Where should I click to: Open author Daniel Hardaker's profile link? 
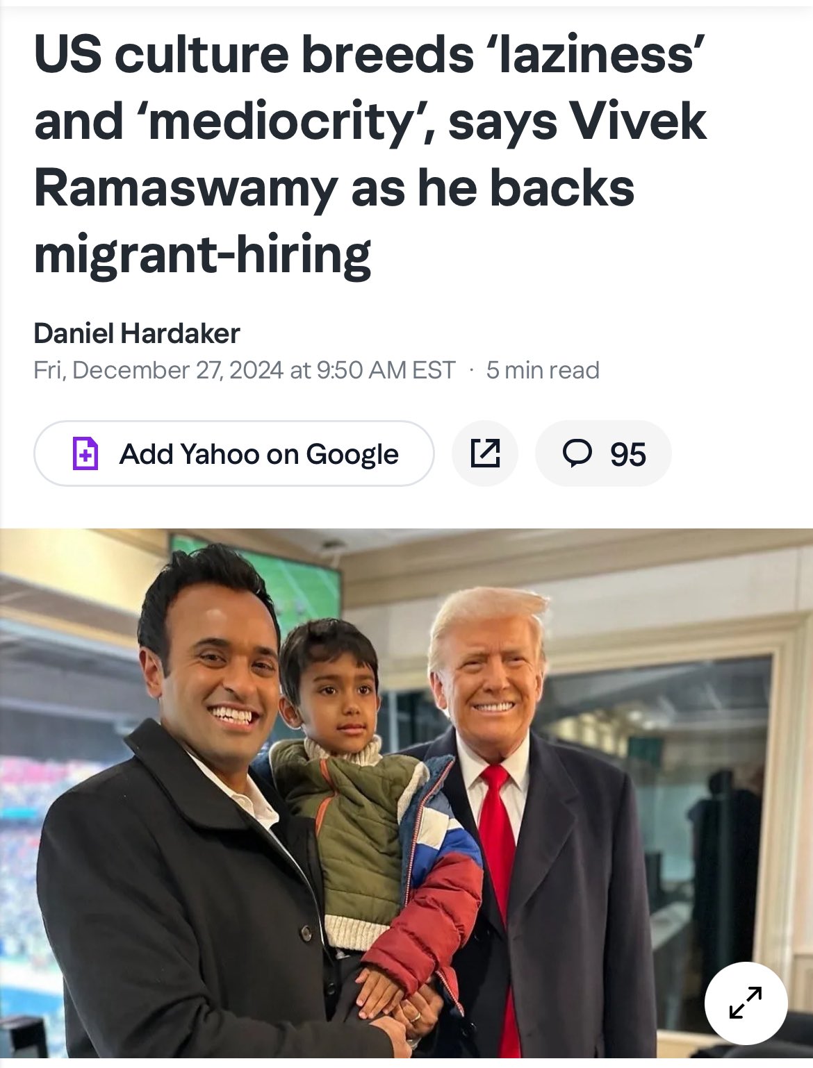click(x=137, y=333)
